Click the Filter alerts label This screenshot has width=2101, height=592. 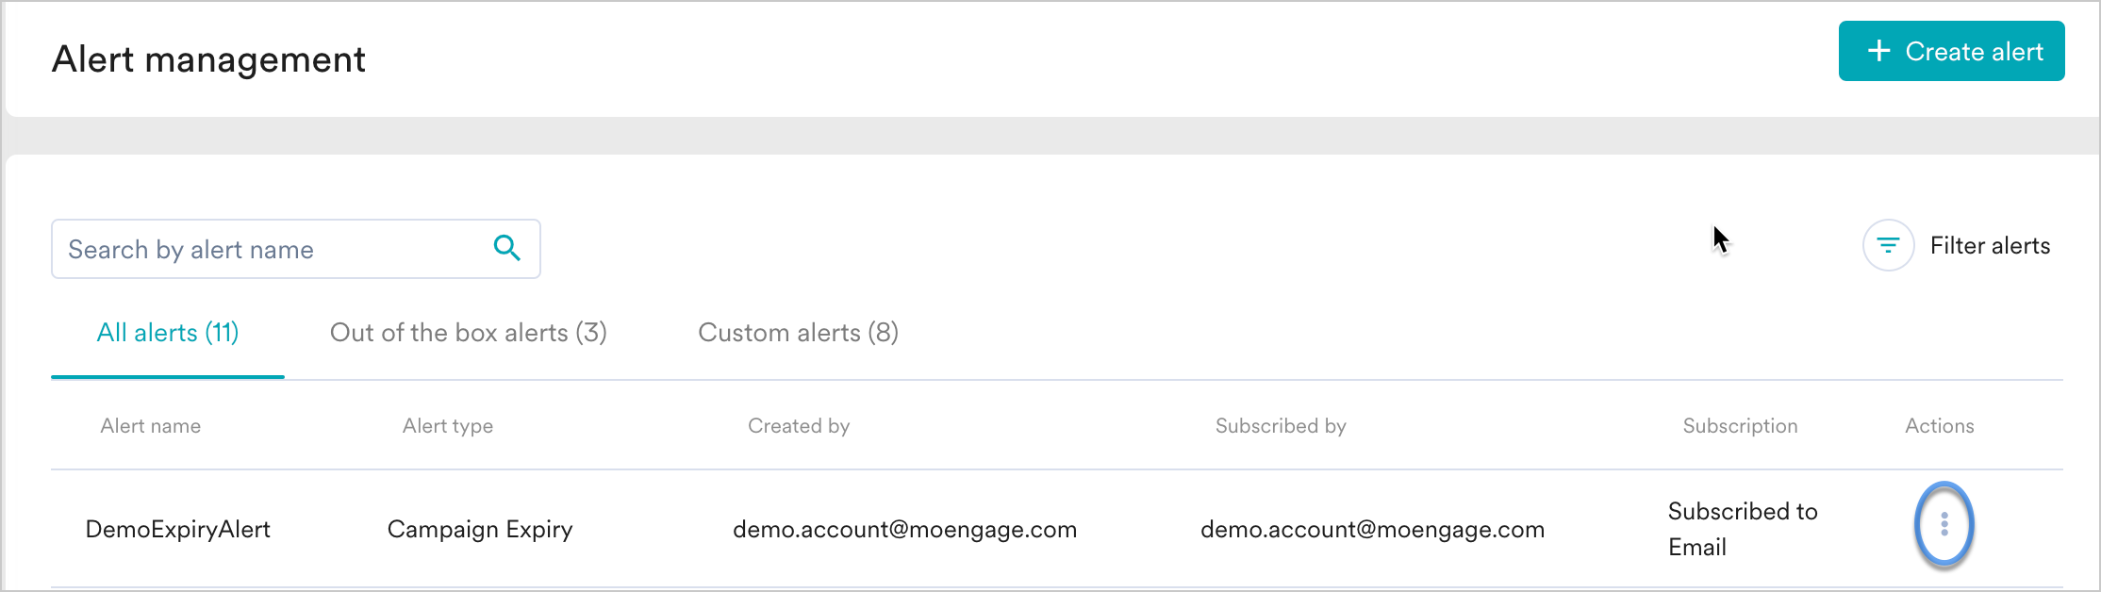click(1990, 245)
